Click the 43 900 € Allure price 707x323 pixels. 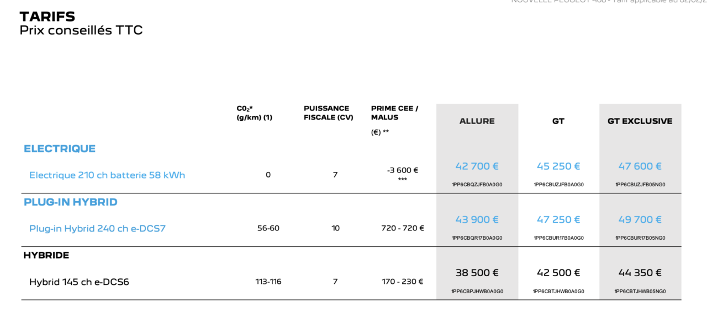(x=477, y=219)
